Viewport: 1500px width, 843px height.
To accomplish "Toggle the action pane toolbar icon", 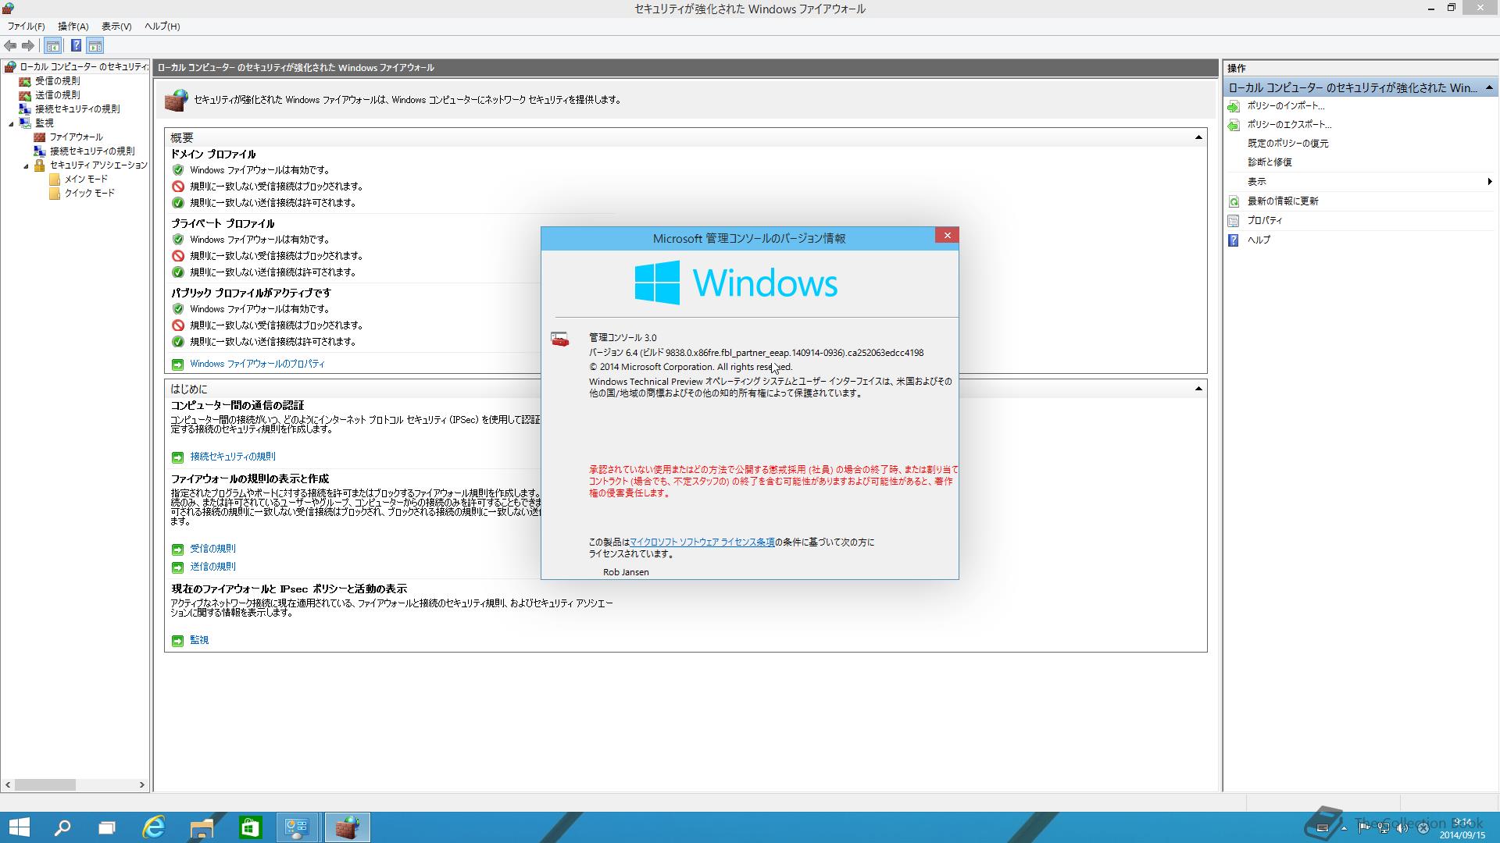I will [95, 45].
